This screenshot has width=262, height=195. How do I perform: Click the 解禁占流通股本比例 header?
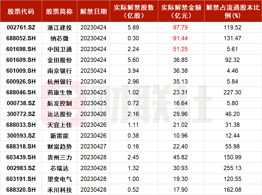233,11
